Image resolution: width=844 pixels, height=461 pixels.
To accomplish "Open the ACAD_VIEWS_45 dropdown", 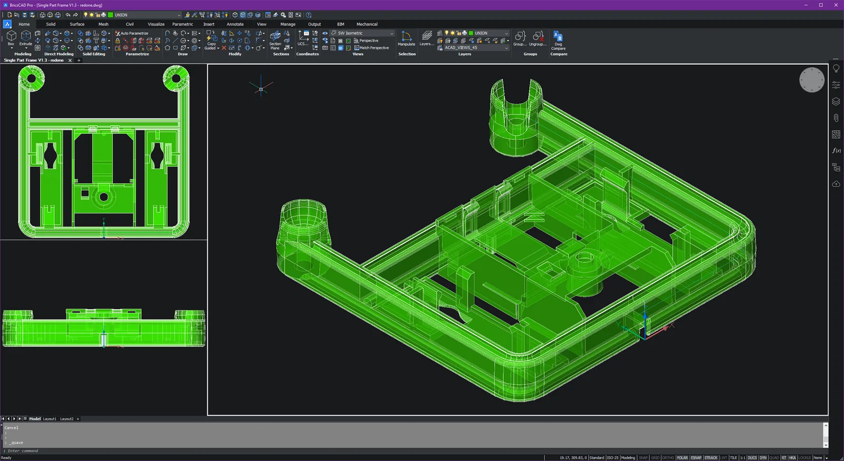I will (506, 48).
